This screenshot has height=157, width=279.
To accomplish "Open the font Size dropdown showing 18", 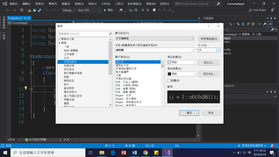I will coord(218,50).
